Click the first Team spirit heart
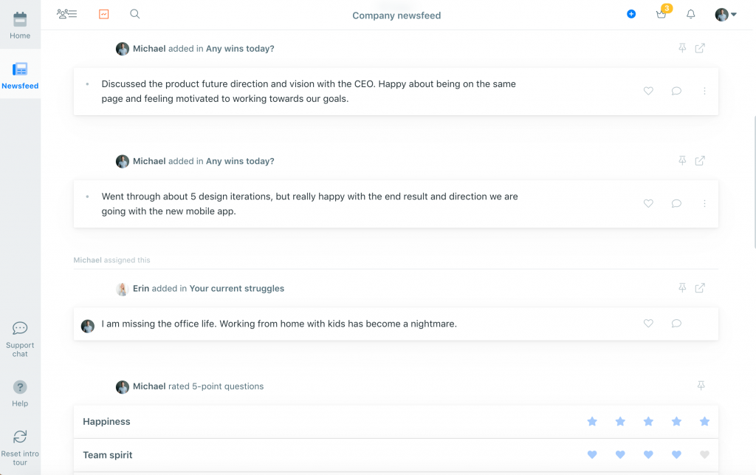756x475 pixels. (592, 454)
